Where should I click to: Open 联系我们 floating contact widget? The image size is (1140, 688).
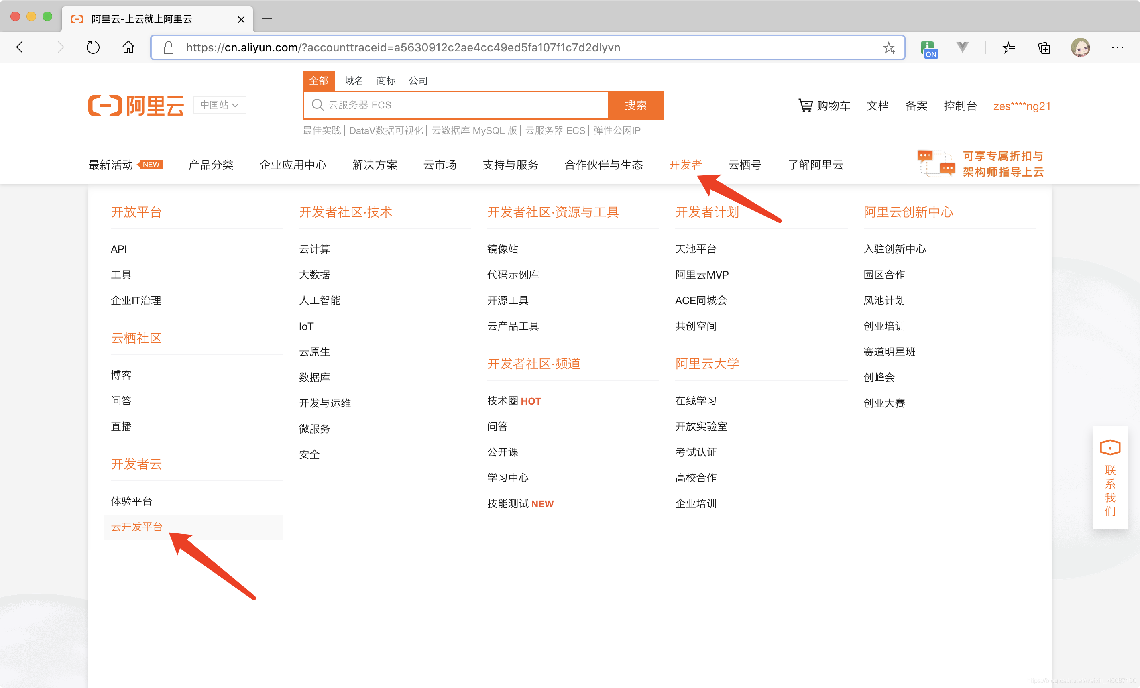(1110, 478)
